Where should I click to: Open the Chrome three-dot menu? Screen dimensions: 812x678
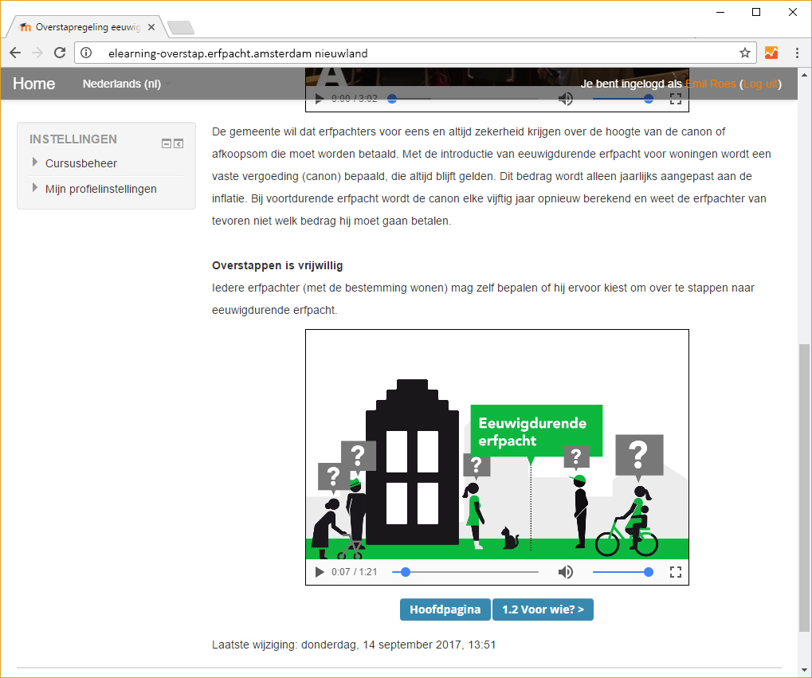pos(797,53)
